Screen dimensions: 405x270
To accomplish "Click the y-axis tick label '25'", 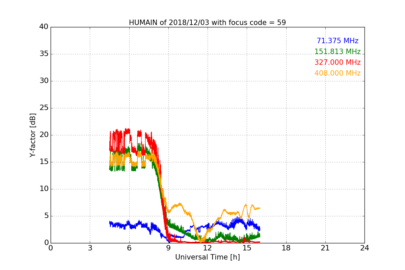I will click(x=44, y=108).
